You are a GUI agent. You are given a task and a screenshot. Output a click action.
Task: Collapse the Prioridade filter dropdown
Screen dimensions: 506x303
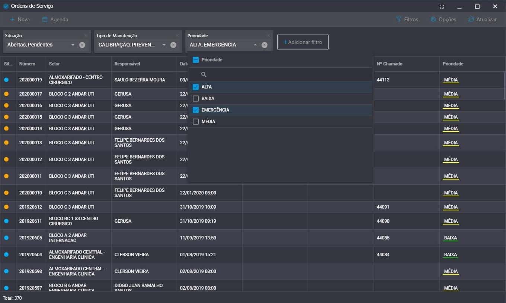(255, 45)
